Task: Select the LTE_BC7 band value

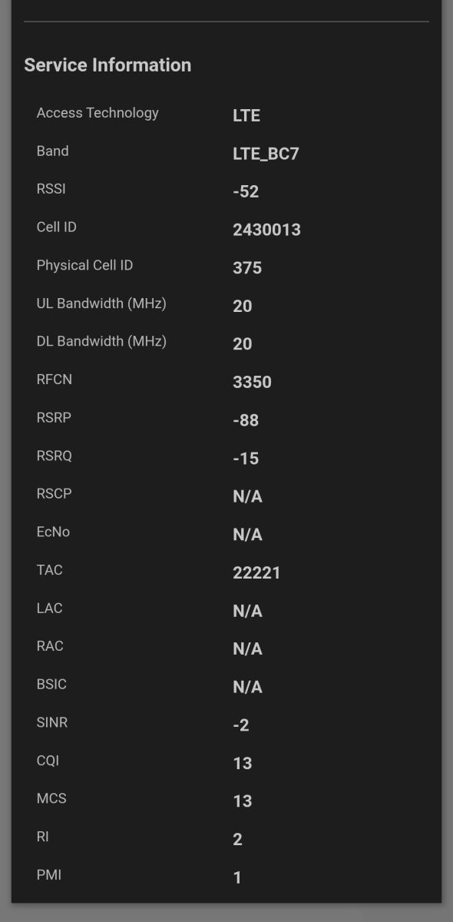Action: tap(266, 154)
